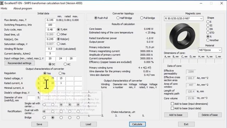Close the ExcellentIT window

(x=222, y=3)
